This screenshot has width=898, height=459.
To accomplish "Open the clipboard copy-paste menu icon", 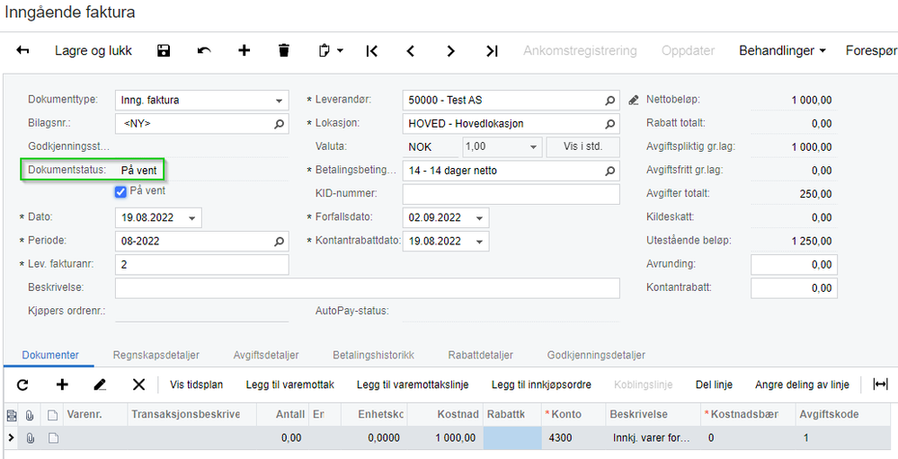I will tap(331, 51).
